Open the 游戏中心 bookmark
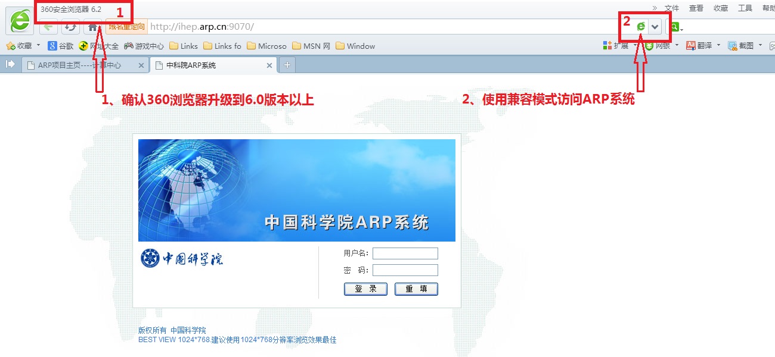This screenshot has width=775, height=357. point(144,46)
